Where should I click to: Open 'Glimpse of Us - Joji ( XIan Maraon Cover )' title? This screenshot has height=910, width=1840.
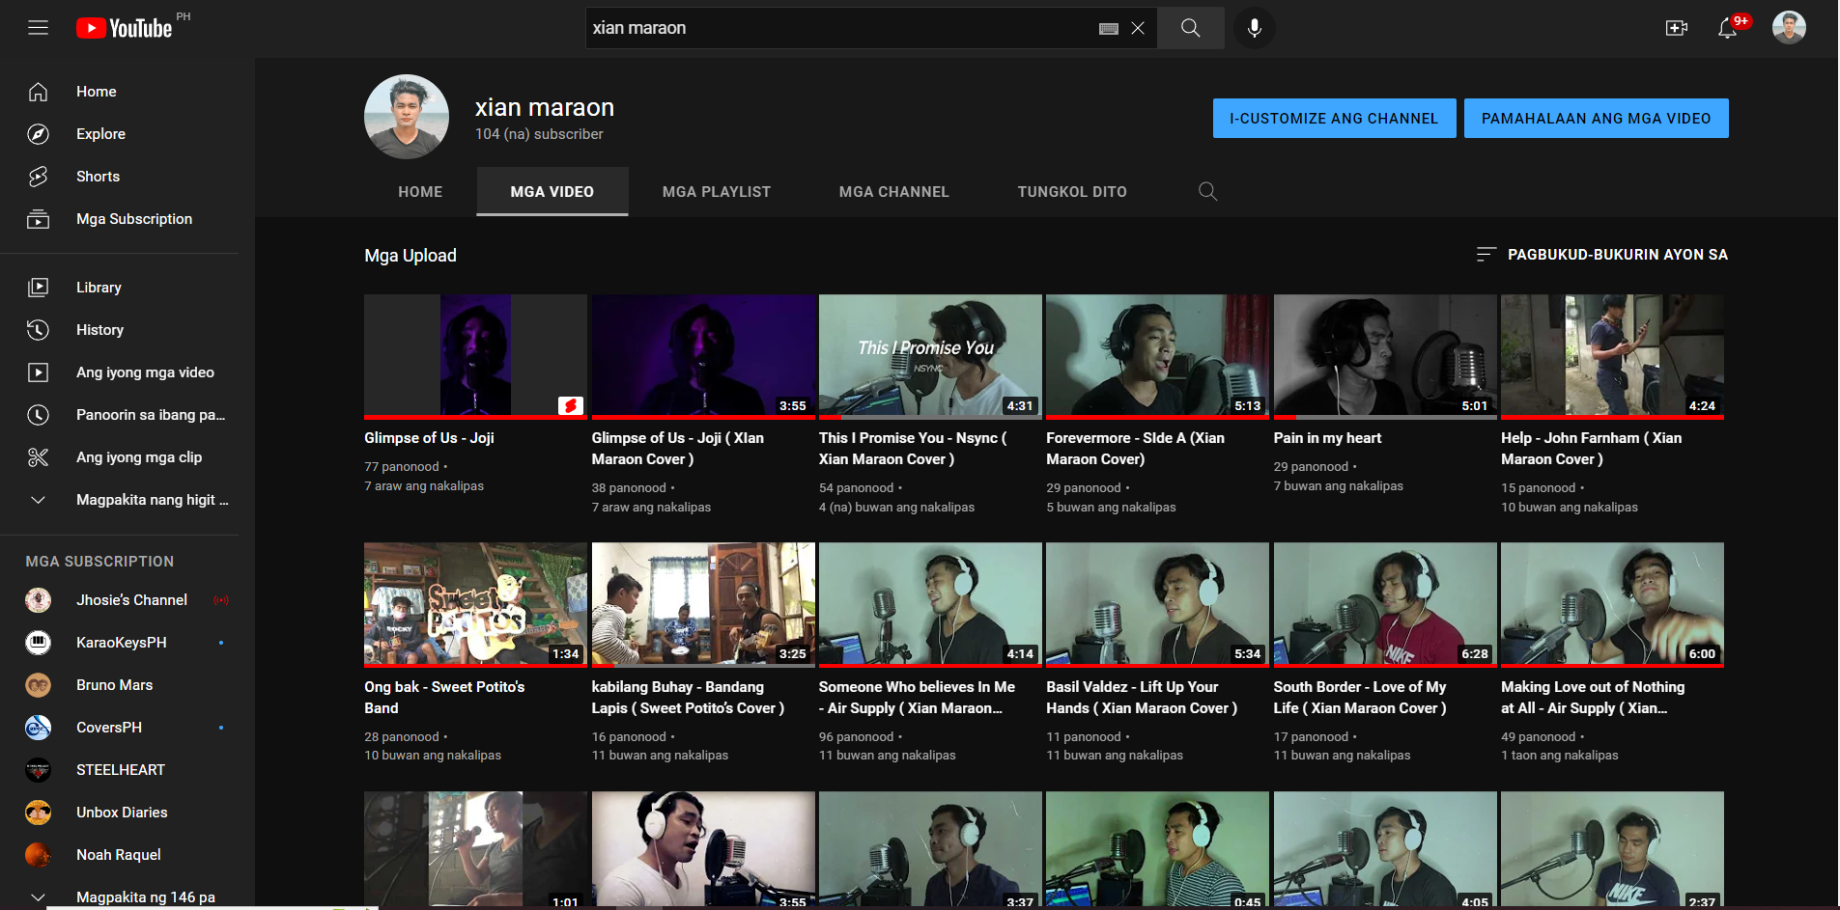click(678, 449)
